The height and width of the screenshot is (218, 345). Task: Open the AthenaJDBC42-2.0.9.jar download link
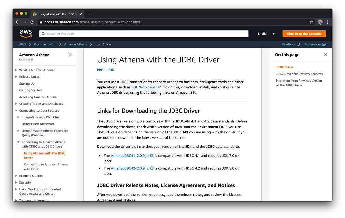[131, 168]
